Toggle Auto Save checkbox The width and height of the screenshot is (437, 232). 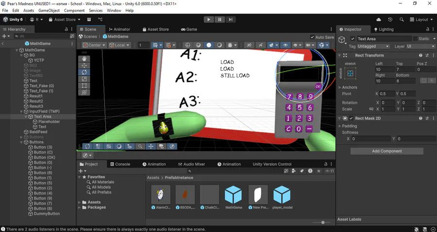pos(312,37)
